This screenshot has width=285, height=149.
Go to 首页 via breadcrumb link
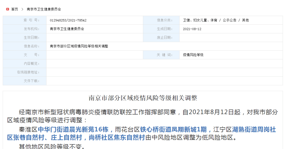[15, 9]
